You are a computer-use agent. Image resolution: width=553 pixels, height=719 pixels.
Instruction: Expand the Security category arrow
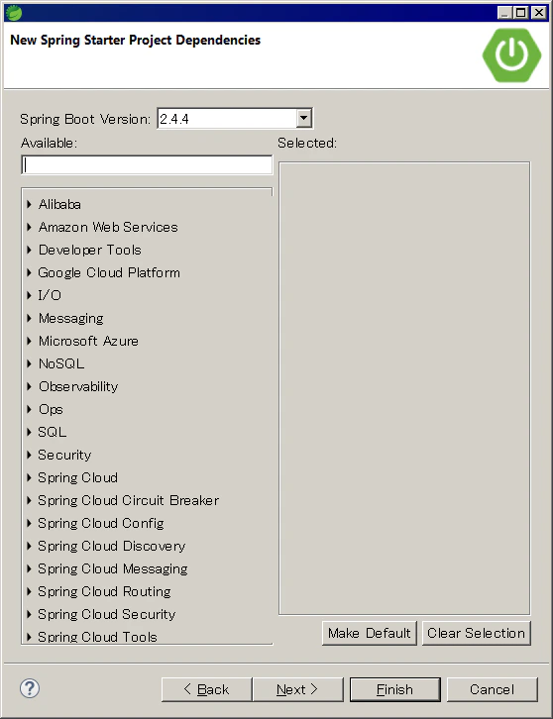point(29,455)
